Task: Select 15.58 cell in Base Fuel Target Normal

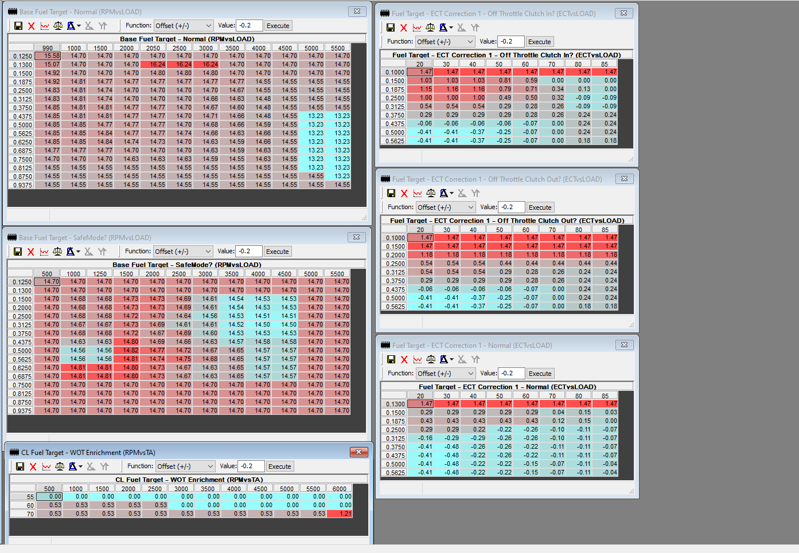Action: (x=48, y=56)
